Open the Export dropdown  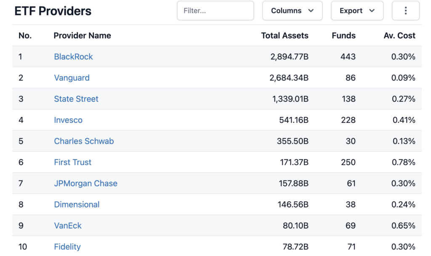pos(357,11)
